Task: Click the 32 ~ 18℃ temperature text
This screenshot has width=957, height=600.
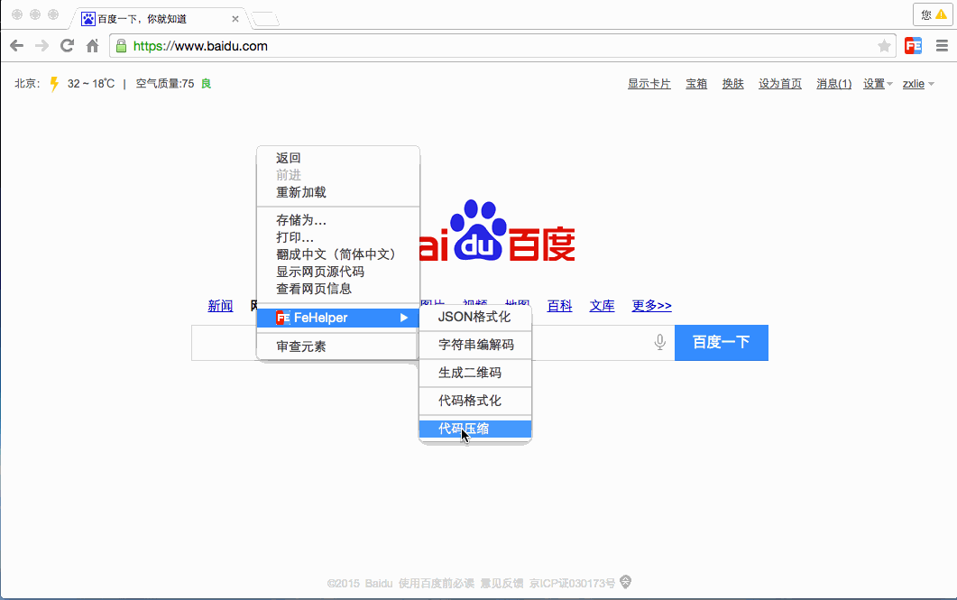Action: (91, 84)
